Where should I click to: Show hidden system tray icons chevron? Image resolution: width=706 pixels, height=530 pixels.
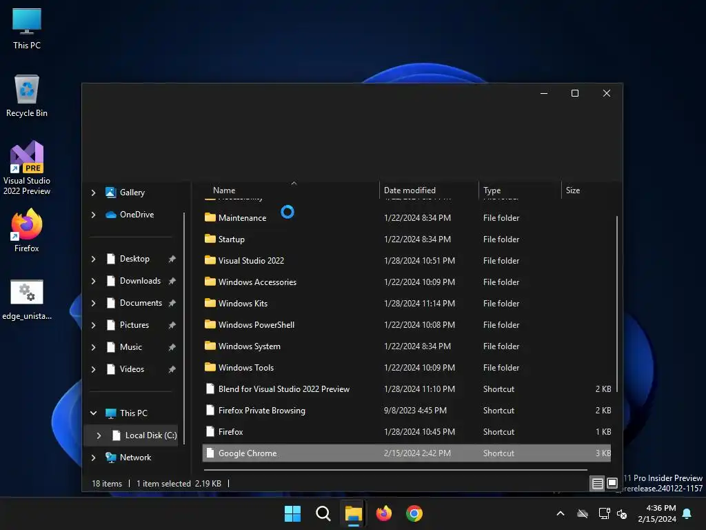[x=561, y=513]
